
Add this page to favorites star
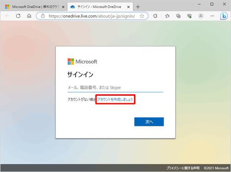tap(142, 16)
